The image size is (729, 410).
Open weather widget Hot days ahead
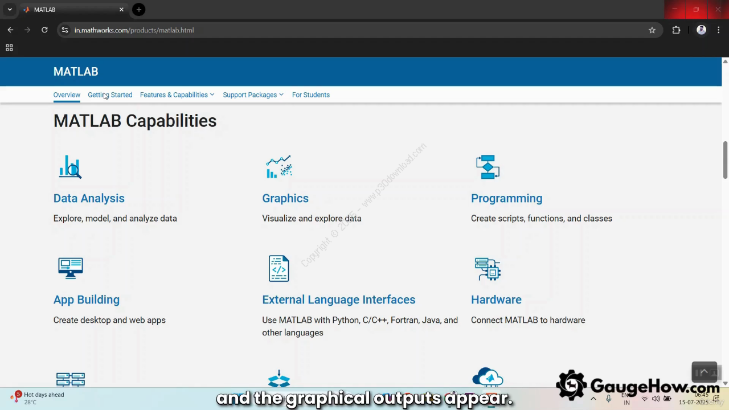click(38, 398)
